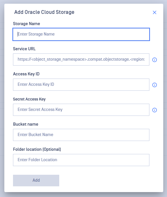Click the Folder location (Optional) label
Screen dimensions: 167x197
(37, 149)
